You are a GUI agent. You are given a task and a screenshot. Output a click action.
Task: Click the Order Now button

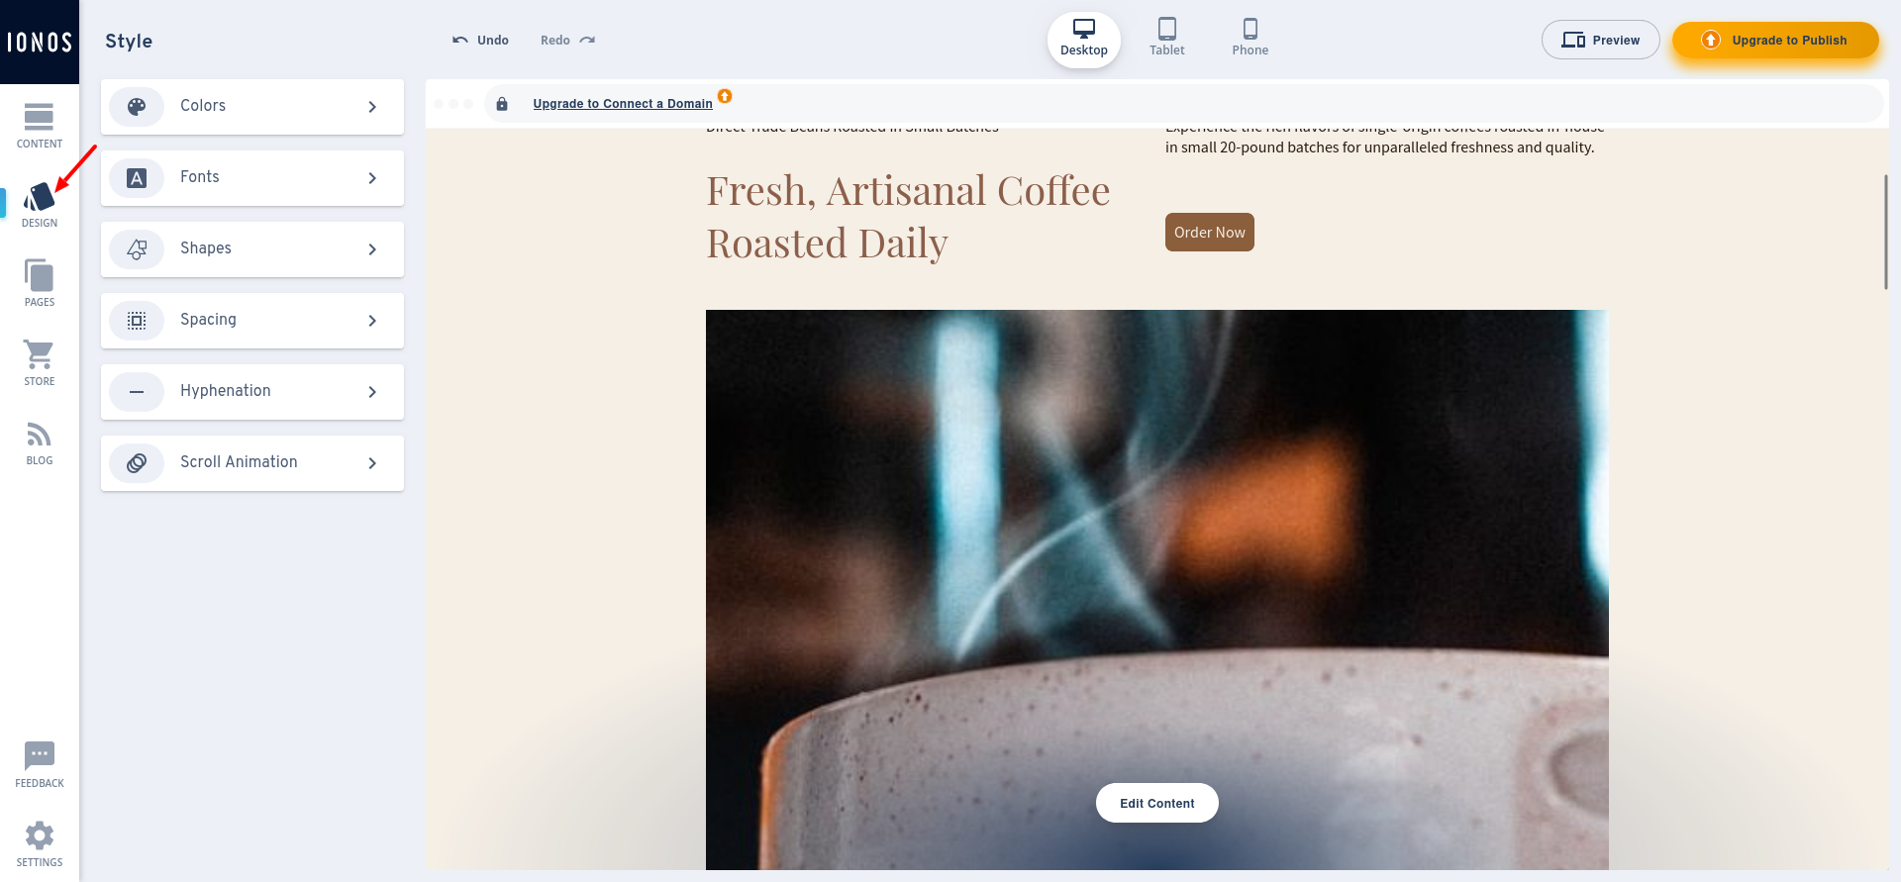point(1210,233)
